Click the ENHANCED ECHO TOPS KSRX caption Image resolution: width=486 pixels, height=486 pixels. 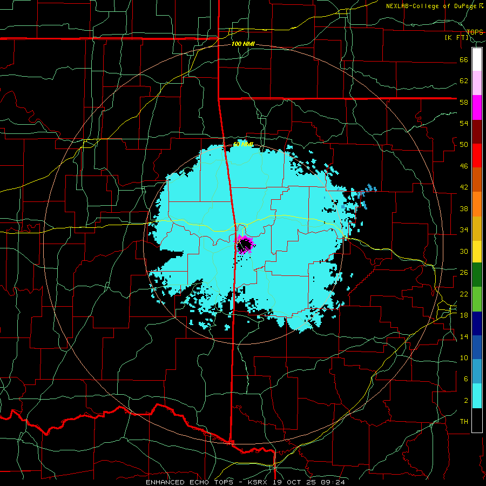[245, 482]
